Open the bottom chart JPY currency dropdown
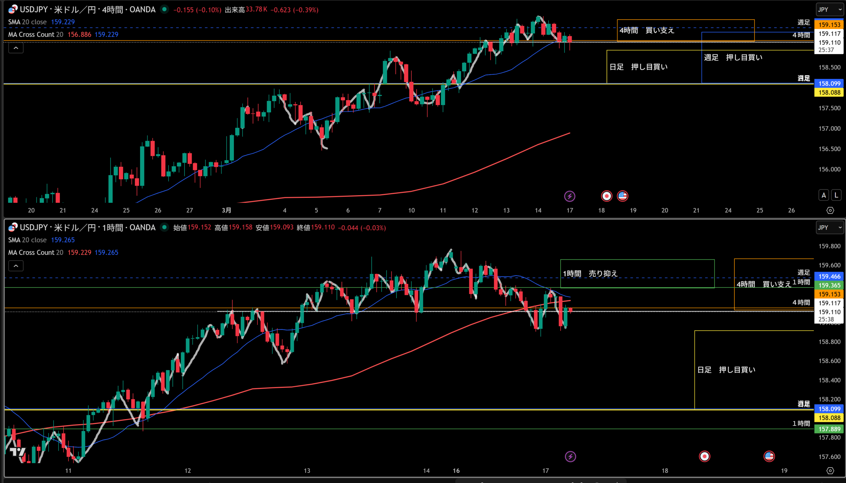 [829, 228]
